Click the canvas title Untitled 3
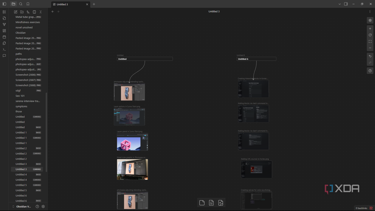375x211 pixels. (214, 11)
